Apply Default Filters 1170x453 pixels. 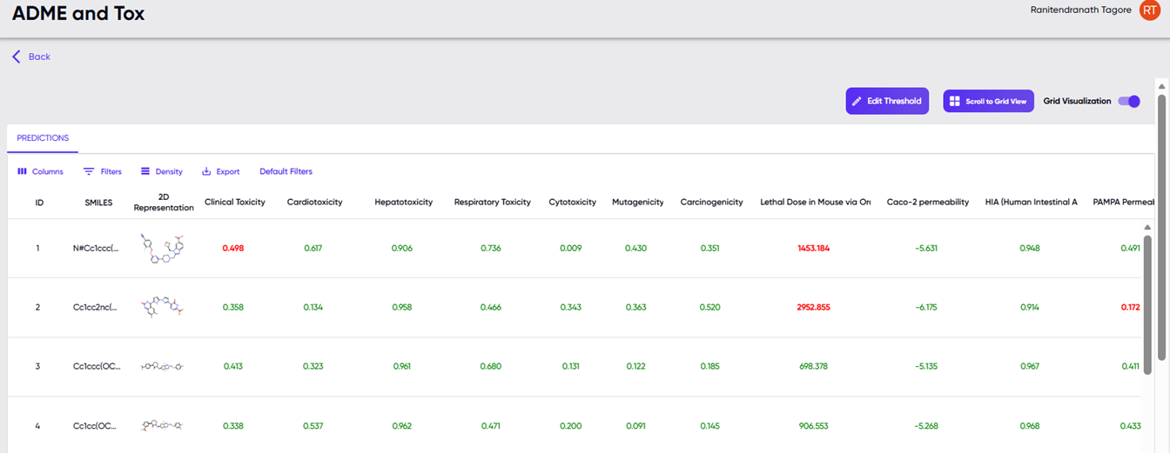286,171
